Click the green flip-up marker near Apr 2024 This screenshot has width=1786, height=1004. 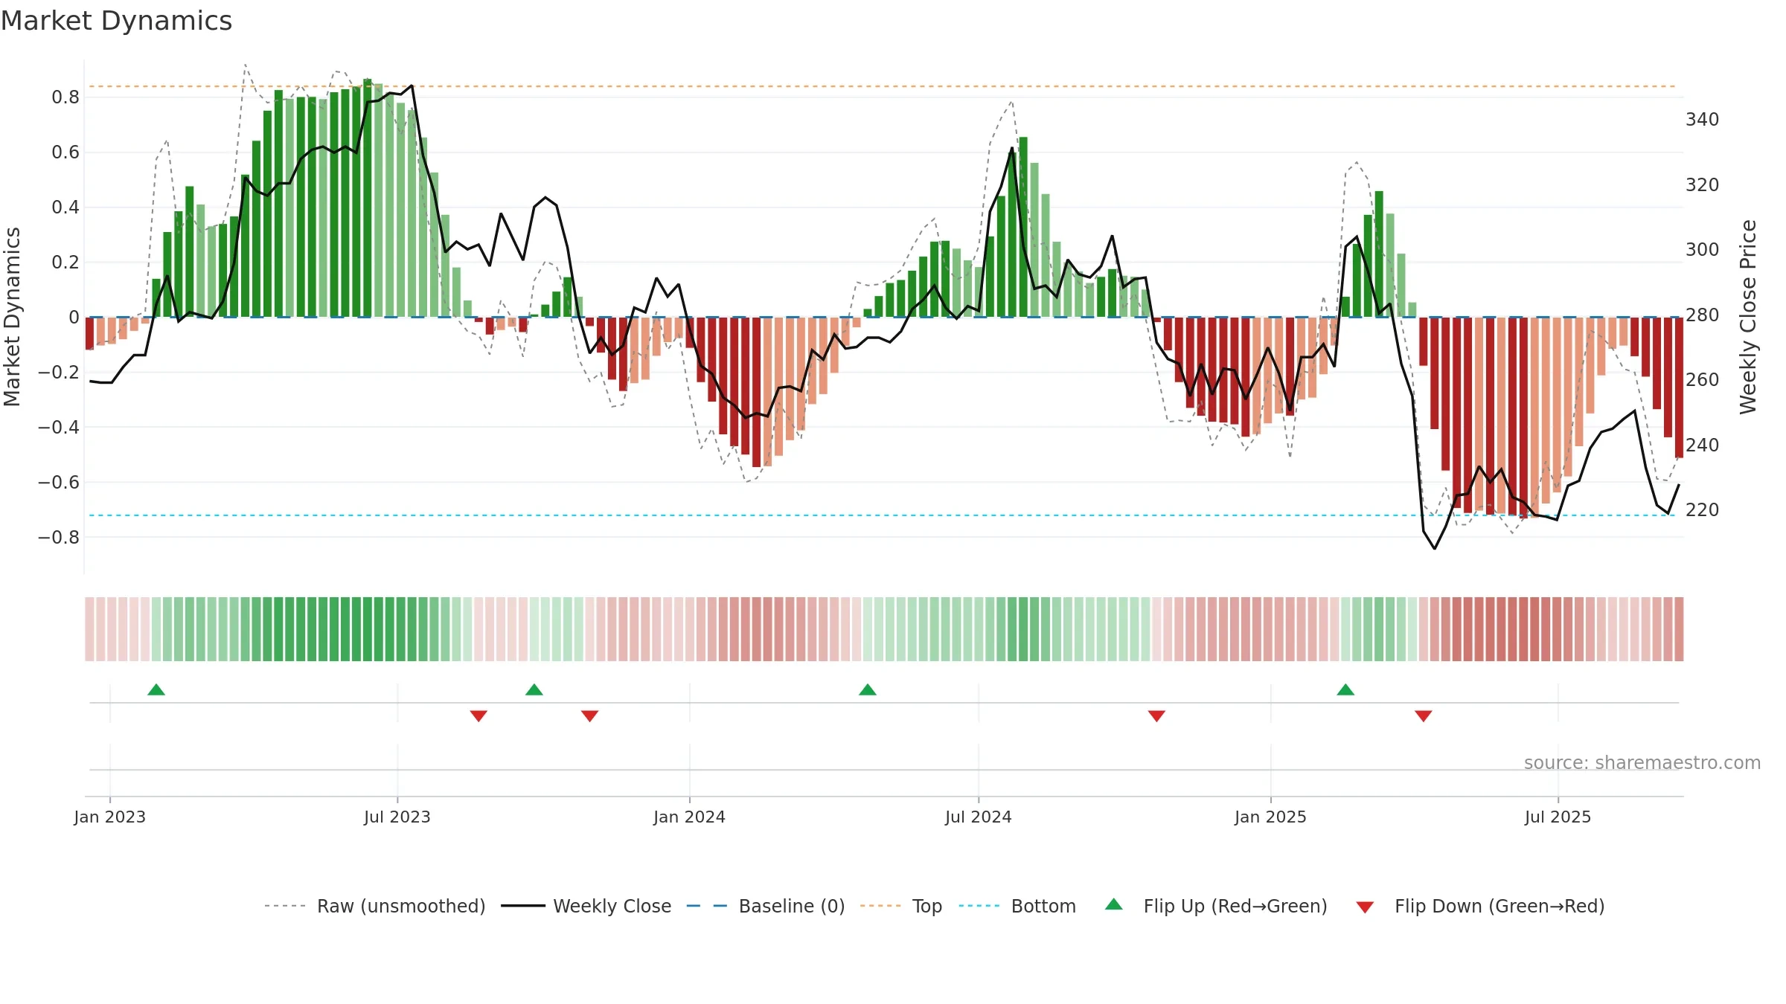(x=868, y=689)
